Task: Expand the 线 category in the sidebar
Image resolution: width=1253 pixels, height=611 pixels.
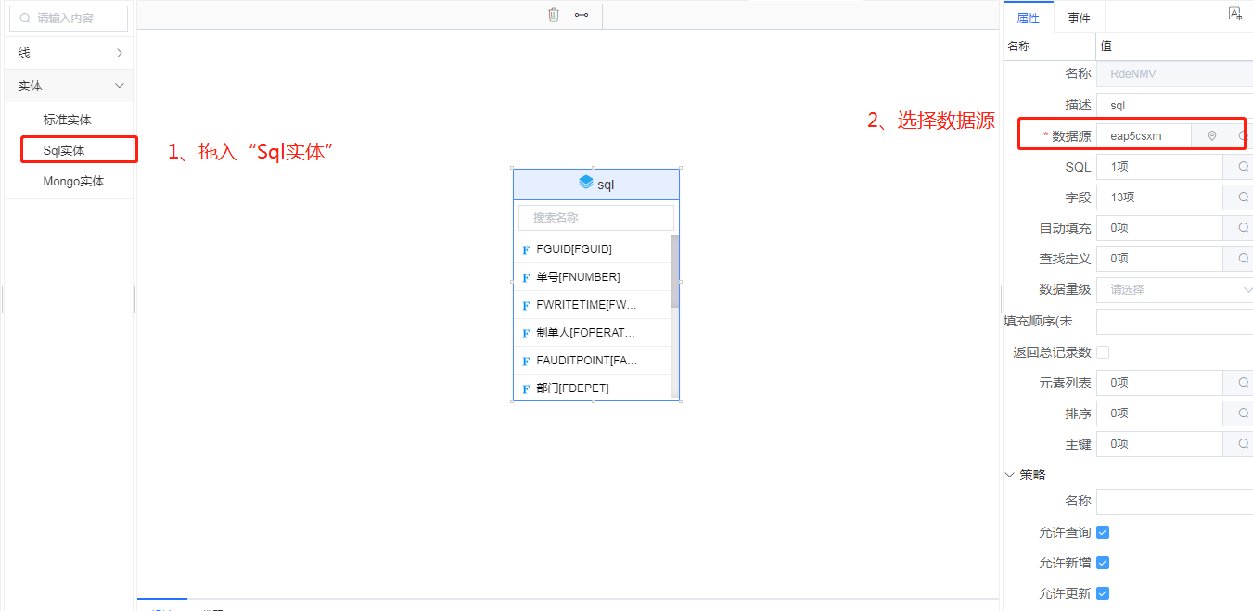Action: coord(119,54)
